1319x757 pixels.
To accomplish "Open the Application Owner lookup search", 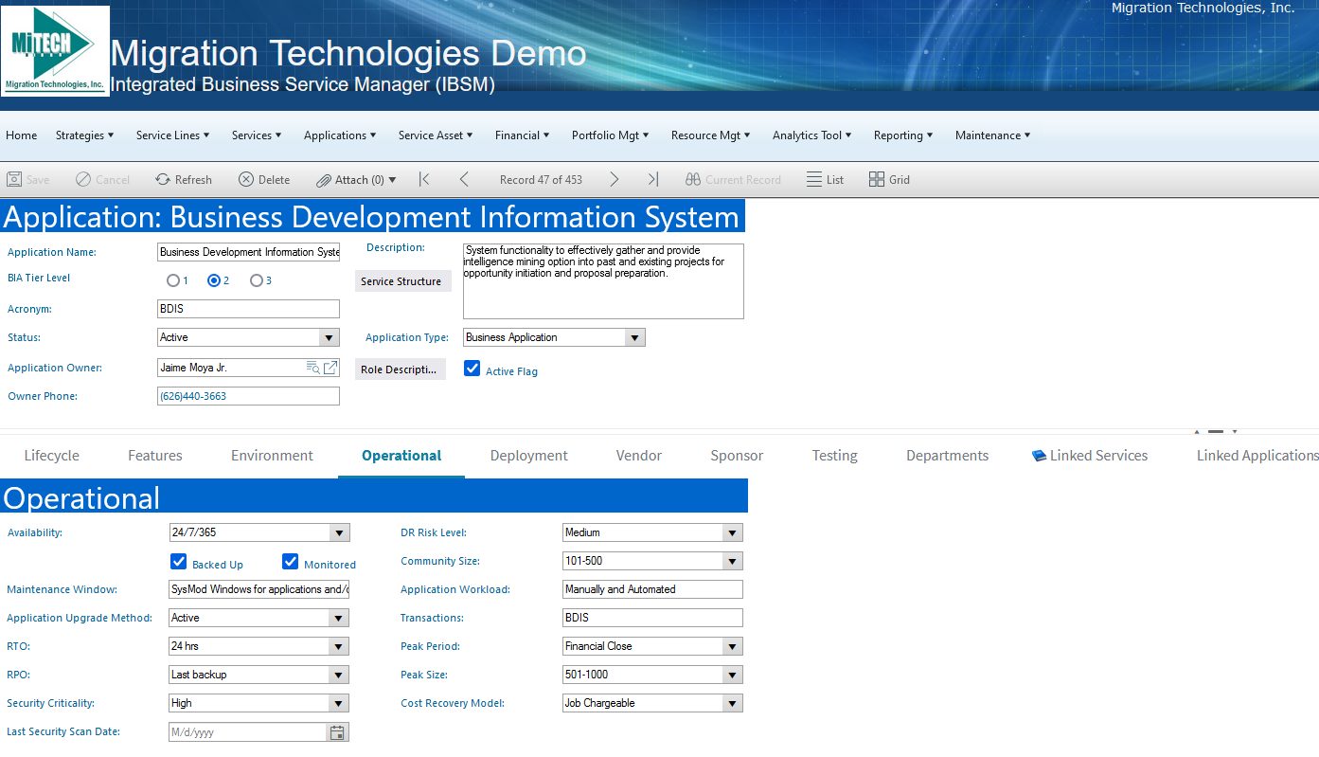I will tap(312, 368).
